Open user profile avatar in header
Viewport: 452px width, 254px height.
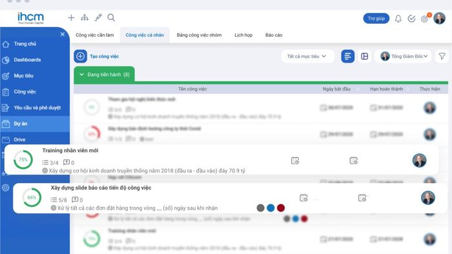tap(439, 19)
